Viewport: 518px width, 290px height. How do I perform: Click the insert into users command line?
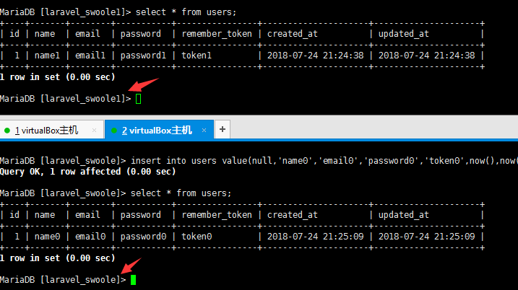pyautogui.click(x=259, y=161)
